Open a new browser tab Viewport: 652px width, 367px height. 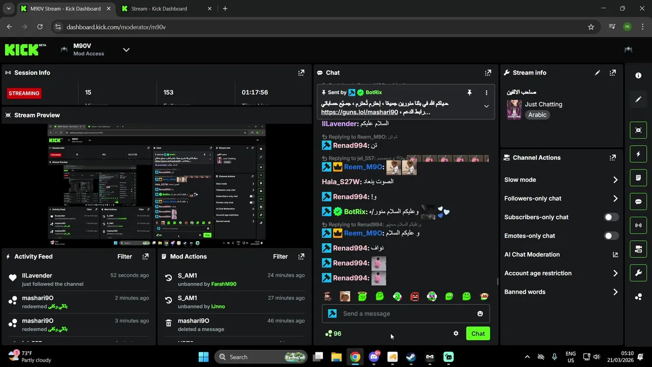225,9
